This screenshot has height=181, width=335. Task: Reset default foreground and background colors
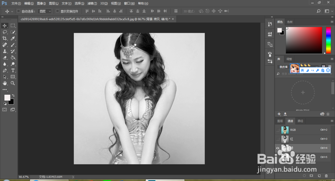point(5,104)
